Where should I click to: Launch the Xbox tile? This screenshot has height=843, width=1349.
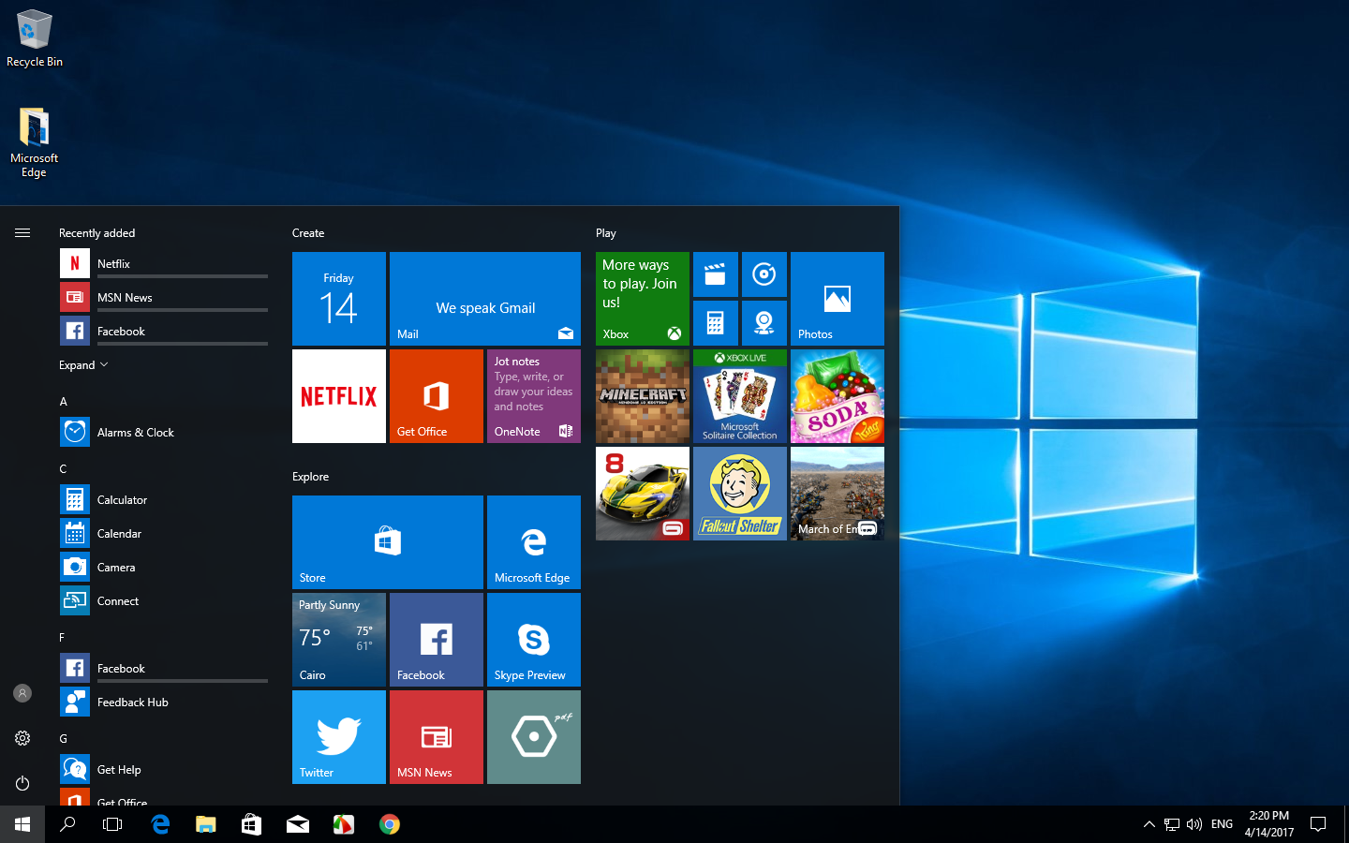[x=643, y=299]
